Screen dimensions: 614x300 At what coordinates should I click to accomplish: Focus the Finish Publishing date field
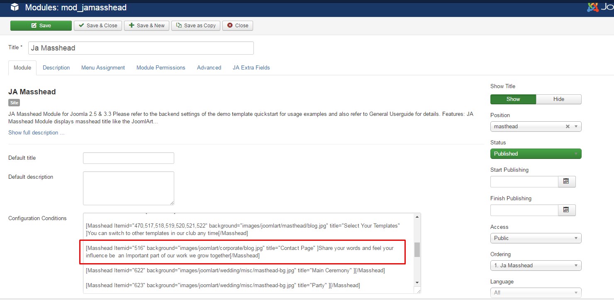click(524, 210)
